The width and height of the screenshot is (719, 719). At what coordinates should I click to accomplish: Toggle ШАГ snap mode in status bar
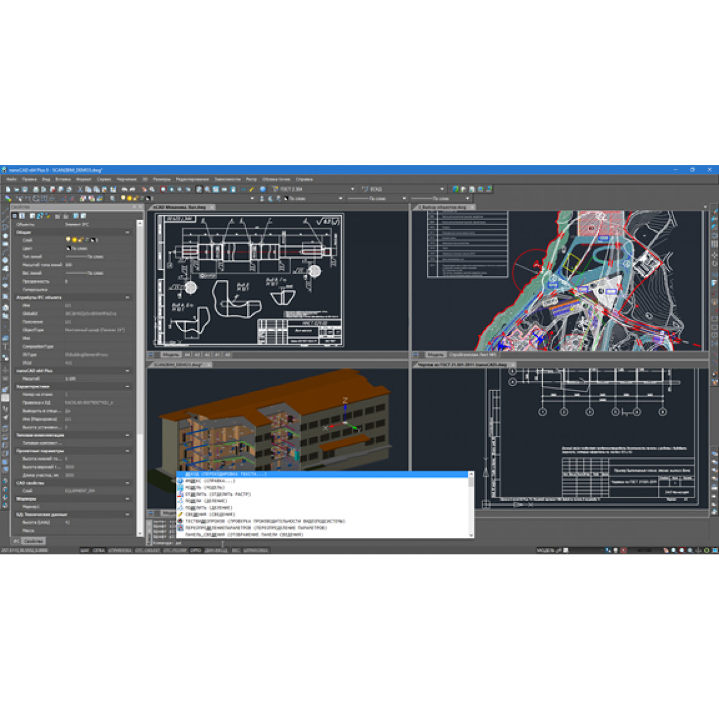pos(85,551)
